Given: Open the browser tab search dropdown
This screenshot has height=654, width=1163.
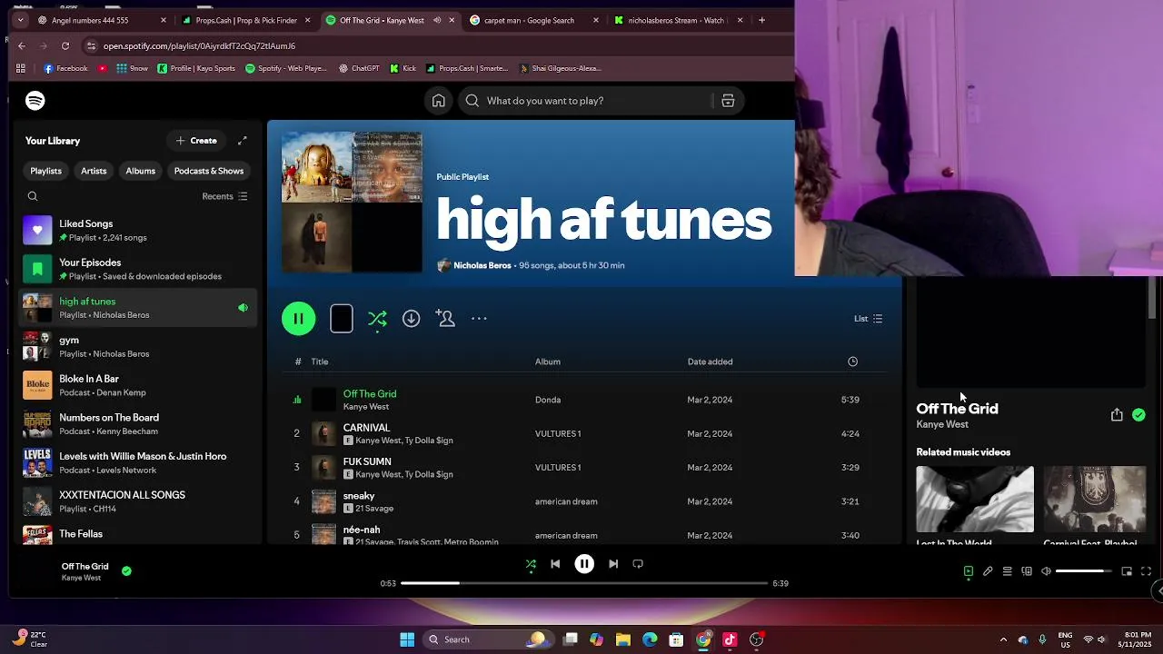Looking at the screenshot, I should [x=20, y=20].
